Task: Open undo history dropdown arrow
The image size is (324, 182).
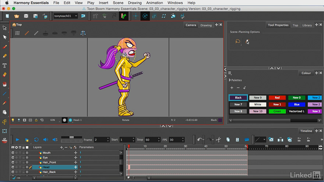Action: pos(204,140)
